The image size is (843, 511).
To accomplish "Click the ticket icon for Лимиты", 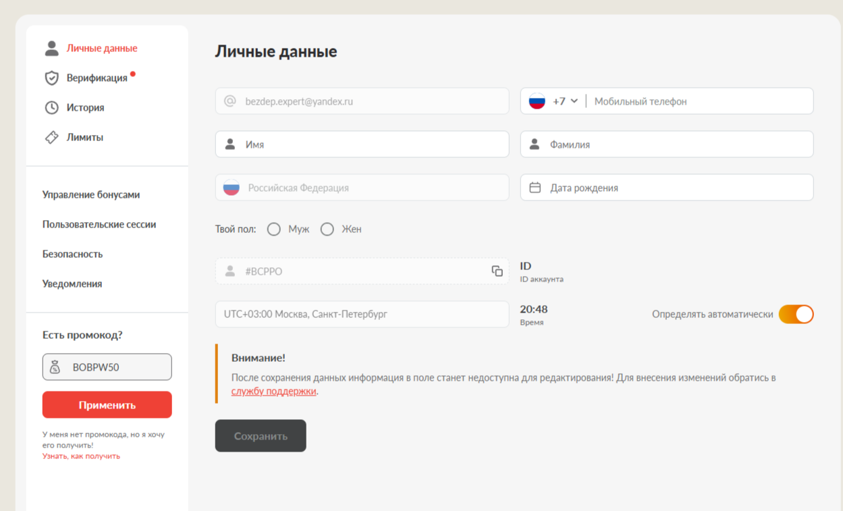I will (x=51, y=137).
